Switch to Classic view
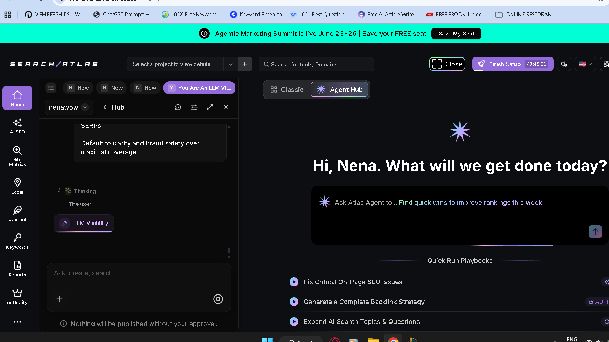 (x=287, y=90)
